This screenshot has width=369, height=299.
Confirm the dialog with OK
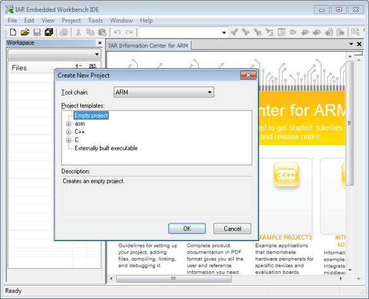coord(187,228)
